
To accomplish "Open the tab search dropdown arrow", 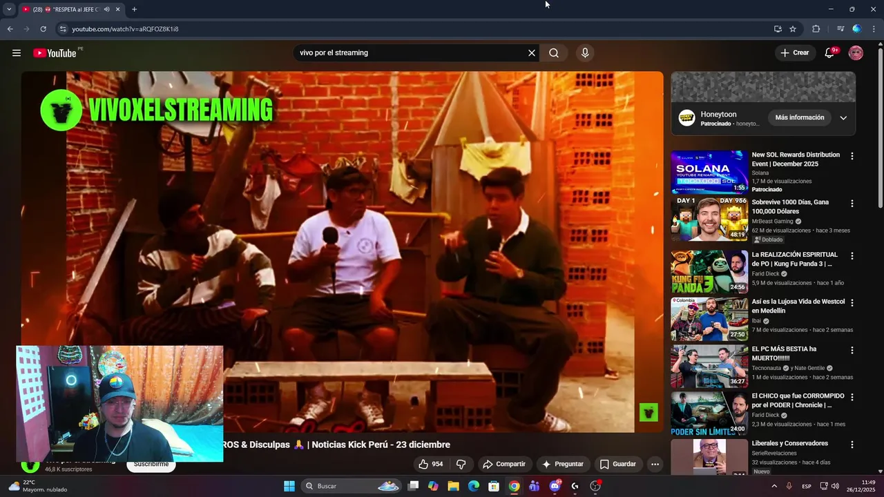I will pyautogui.click(x=9, y=10).
